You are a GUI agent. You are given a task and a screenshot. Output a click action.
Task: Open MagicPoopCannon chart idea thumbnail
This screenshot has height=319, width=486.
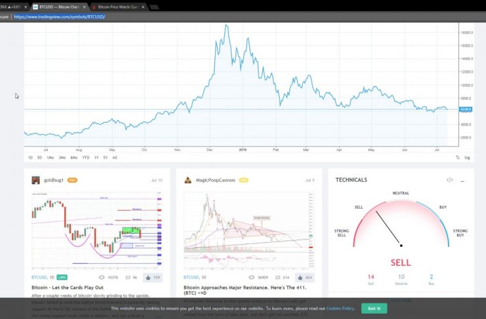(249, 230)
